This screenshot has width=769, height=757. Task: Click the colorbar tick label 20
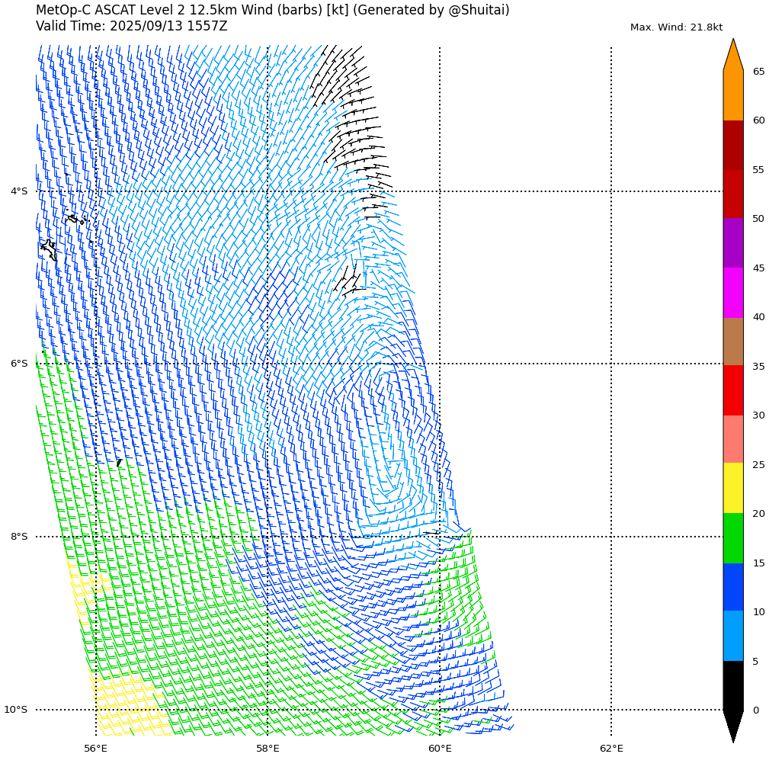point(758,514)
